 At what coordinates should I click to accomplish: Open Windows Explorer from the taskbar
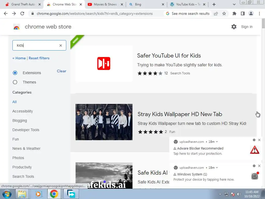click(22, 194)
